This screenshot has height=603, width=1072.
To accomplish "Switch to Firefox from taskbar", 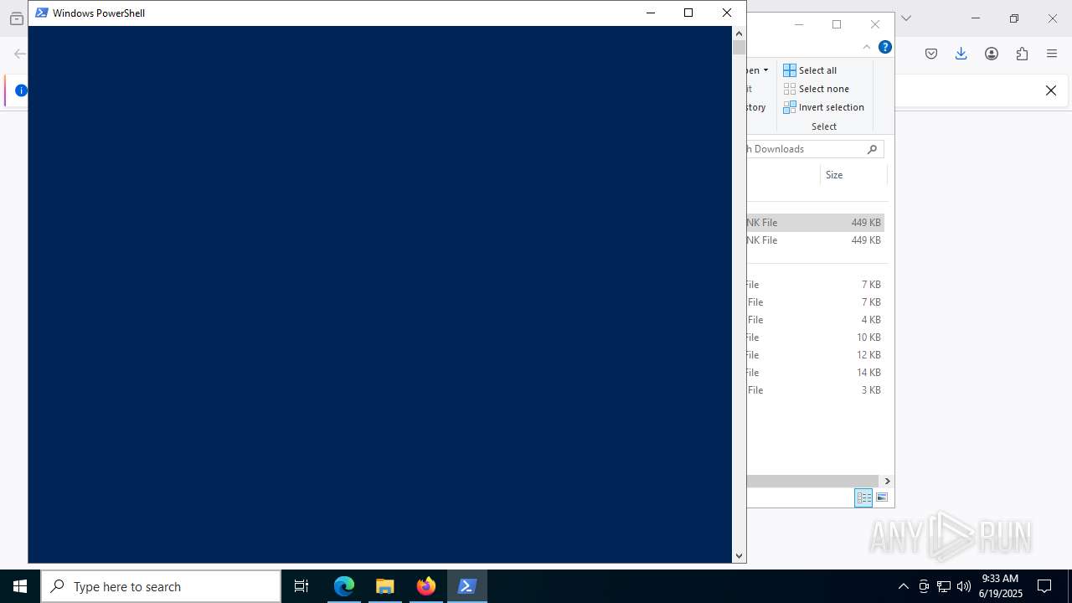I will click(426, 586).
